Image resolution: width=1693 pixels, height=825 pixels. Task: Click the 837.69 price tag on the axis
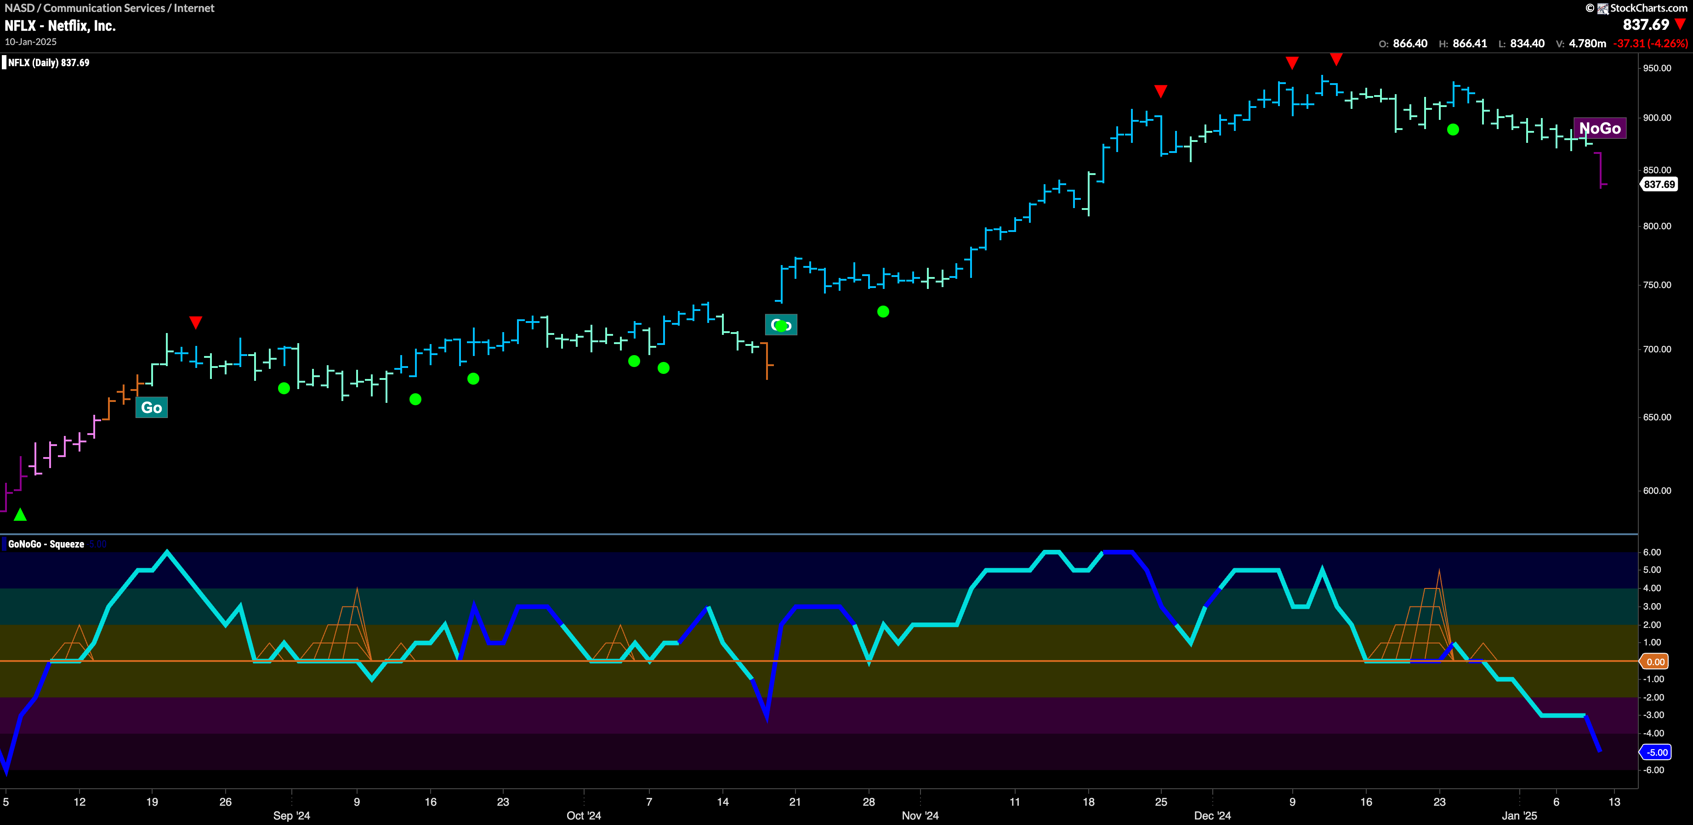1659,185
